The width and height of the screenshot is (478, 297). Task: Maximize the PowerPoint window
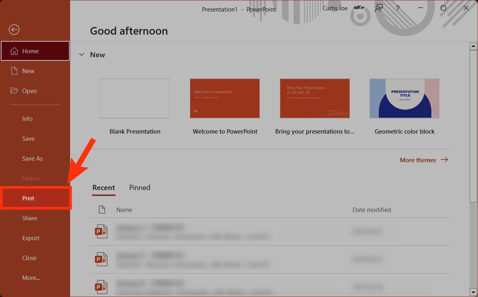443,8
